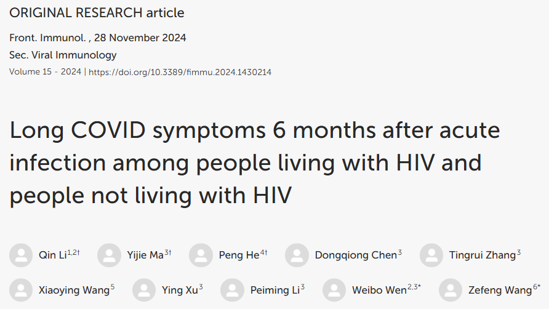Open author name Dongqiong Chen

[356, 255]
